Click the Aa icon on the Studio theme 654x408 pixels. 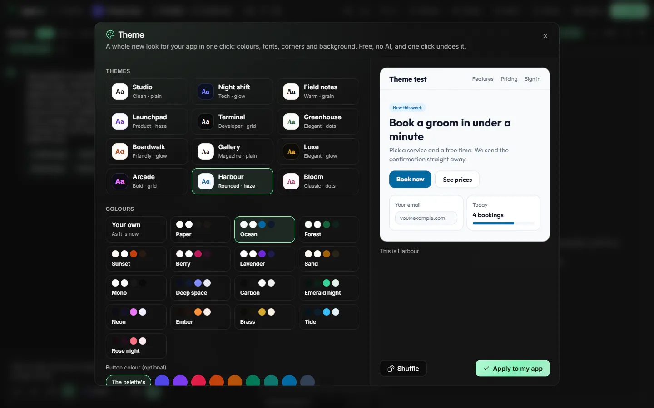(x=120, y=92)
